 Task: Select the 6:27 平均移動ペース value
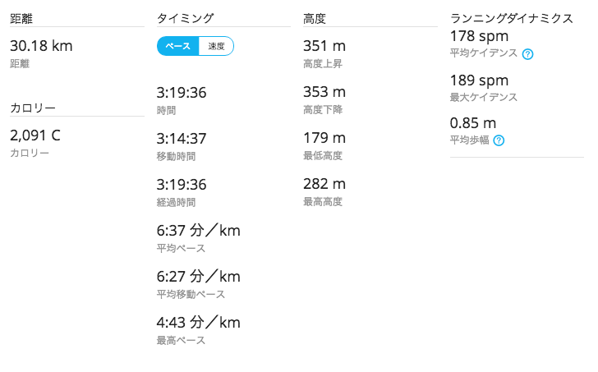pos(198,277)
